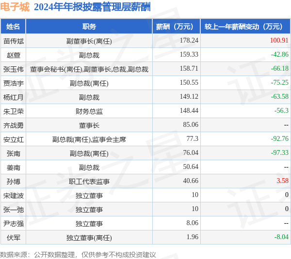Select the name 齐战勇
This screenshot has width=291, height=259.
pos(14,125)
